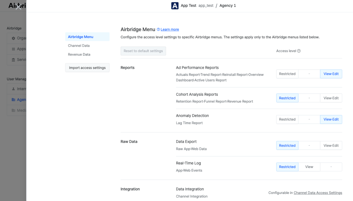
Task: Click the Apps grid icon in background sidebar
Action: tap(13, 49)
